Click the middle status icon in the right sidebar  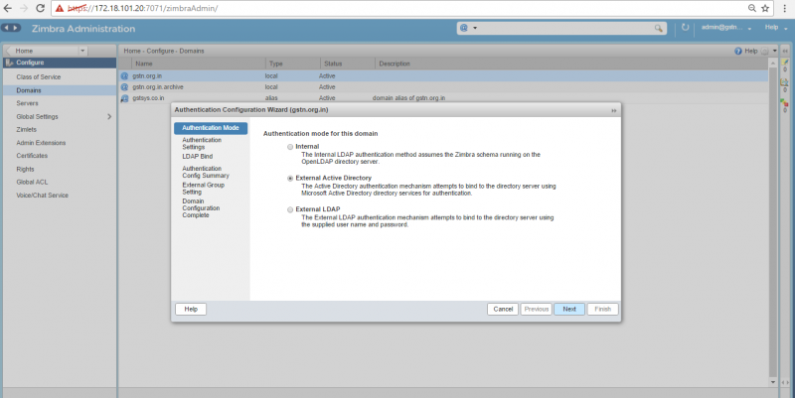(784, 82)
